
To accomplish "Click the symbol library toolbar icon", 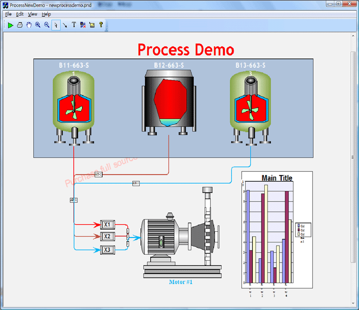I will (x=83, y=25).
